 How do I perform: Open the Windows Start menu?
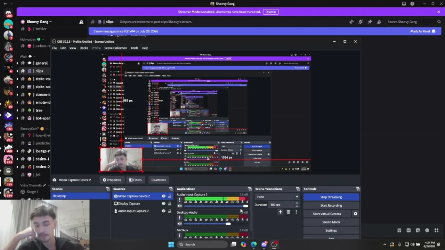pyautogui.click(x=171, y=244)
